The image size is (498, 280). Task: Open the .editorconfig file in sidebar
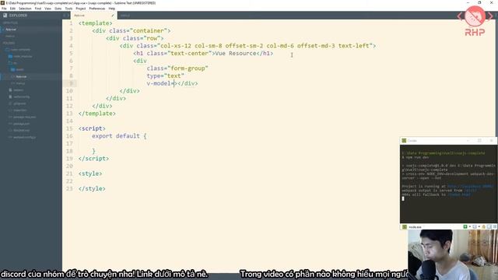pyautogui.click(x=21, y=96)
